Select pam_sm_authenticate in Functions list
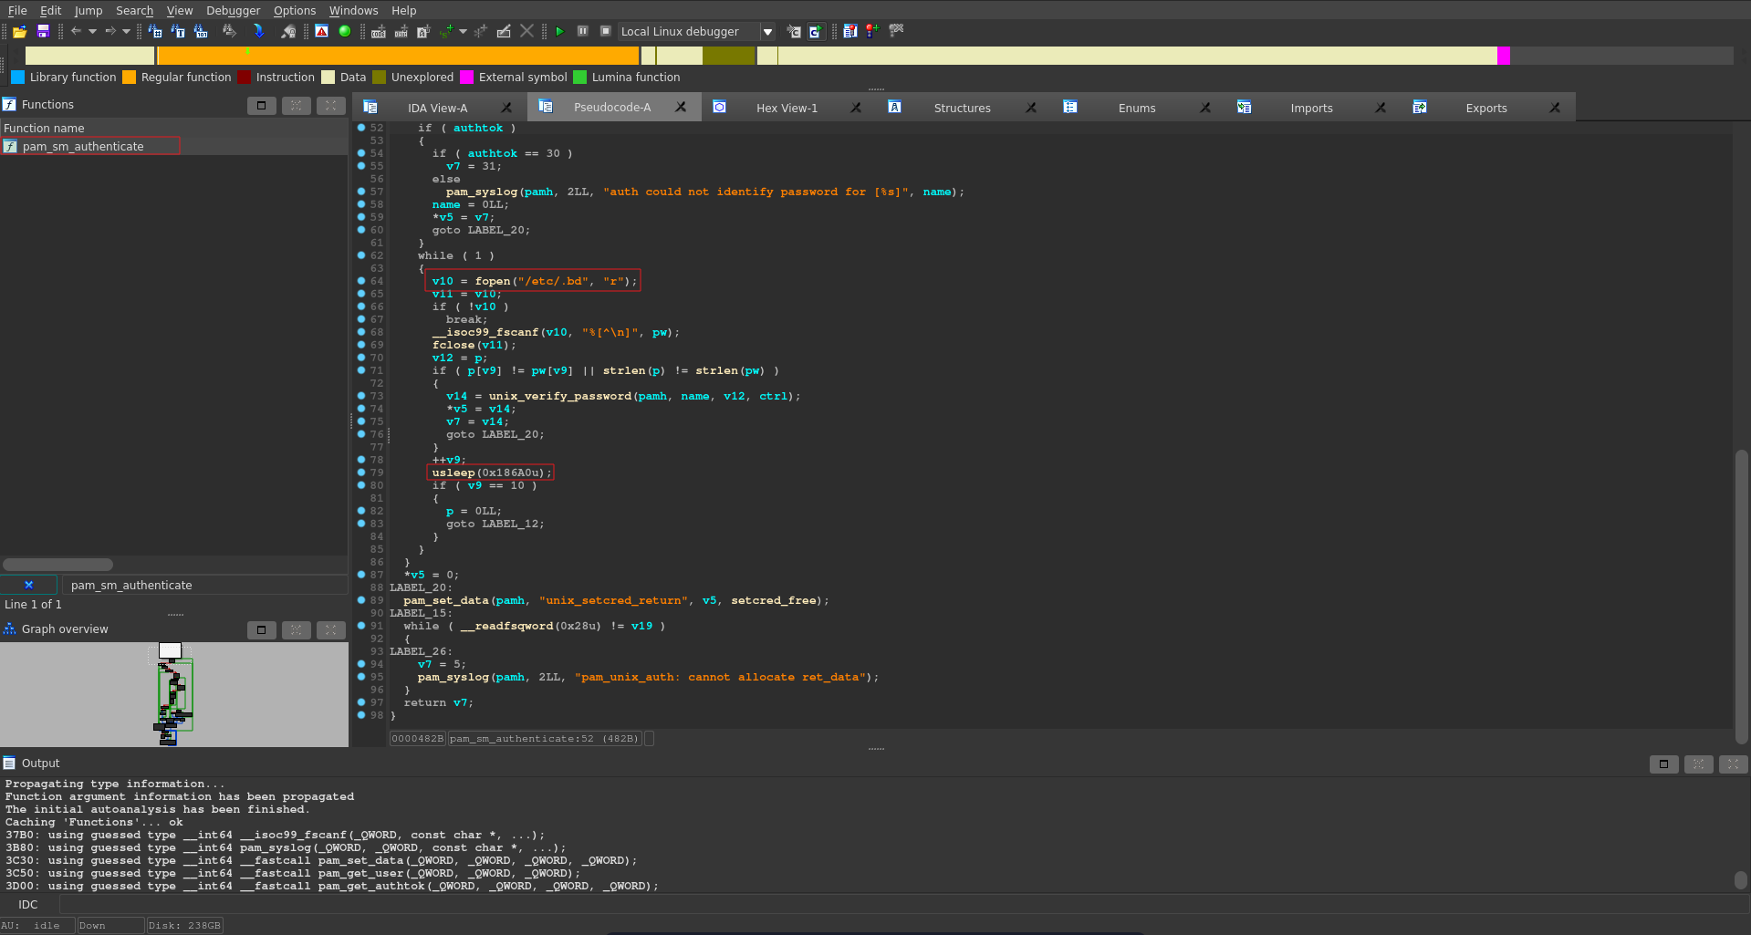Viewport: 1751px width, 935px height. [x=83, y=147]
